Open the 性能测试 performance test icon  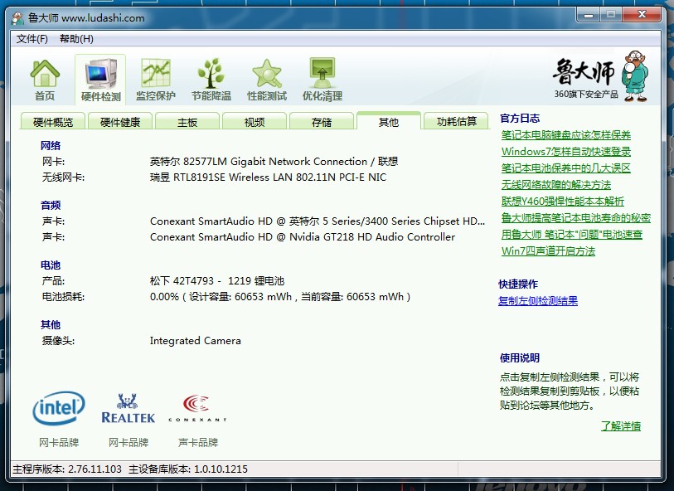click(x=266, y=80)
